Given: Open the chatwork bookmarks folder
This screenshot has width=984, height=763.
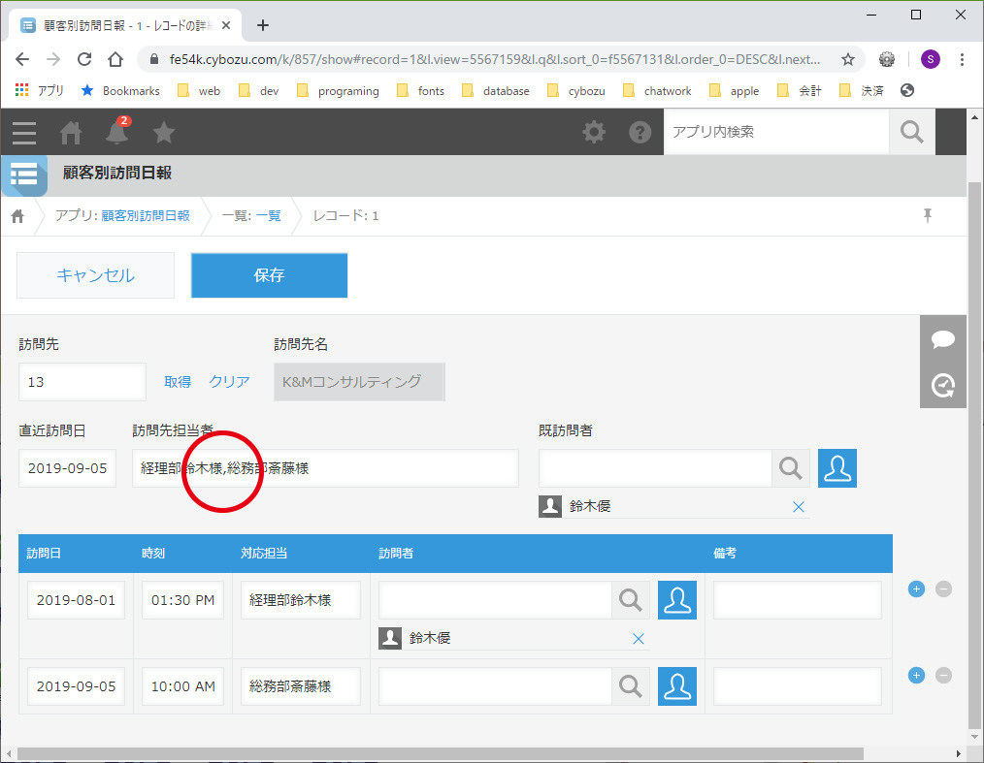Looking at the screenshot, I should tap(657, 91).
